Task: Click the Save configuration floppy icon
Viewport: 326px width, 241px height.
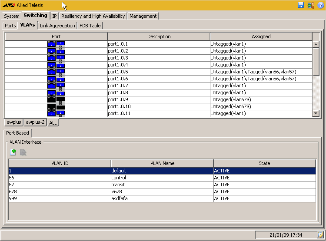Action: coord(301,5)
